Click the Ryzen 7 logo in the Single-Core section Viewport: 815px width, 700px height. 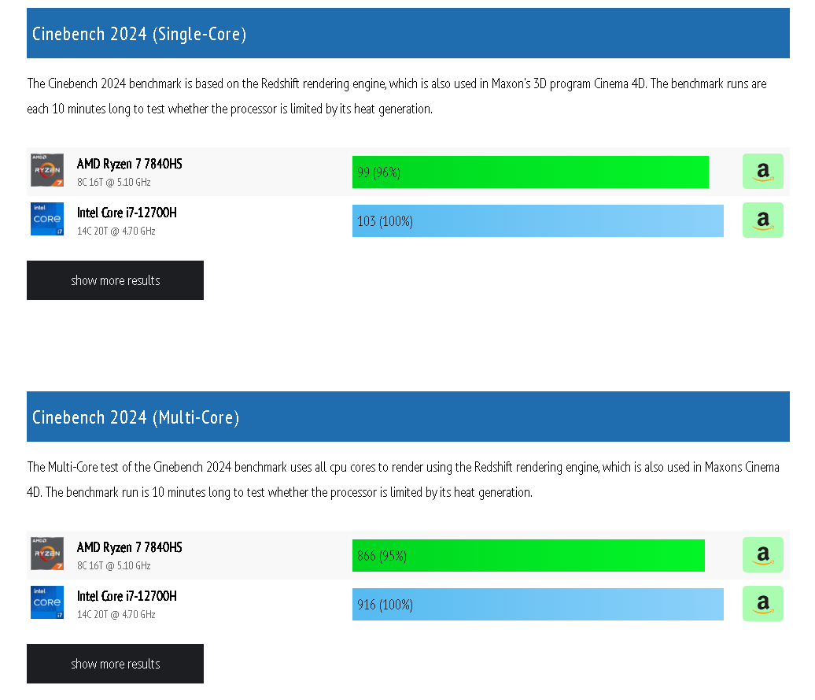(47, 169)
